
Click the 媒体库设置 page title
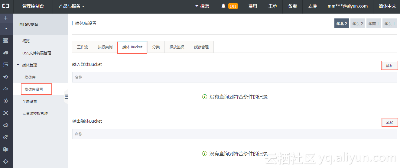(86, 23)
